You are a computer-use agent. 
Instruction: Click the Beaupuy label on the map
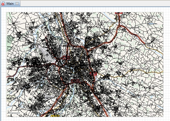121,45
